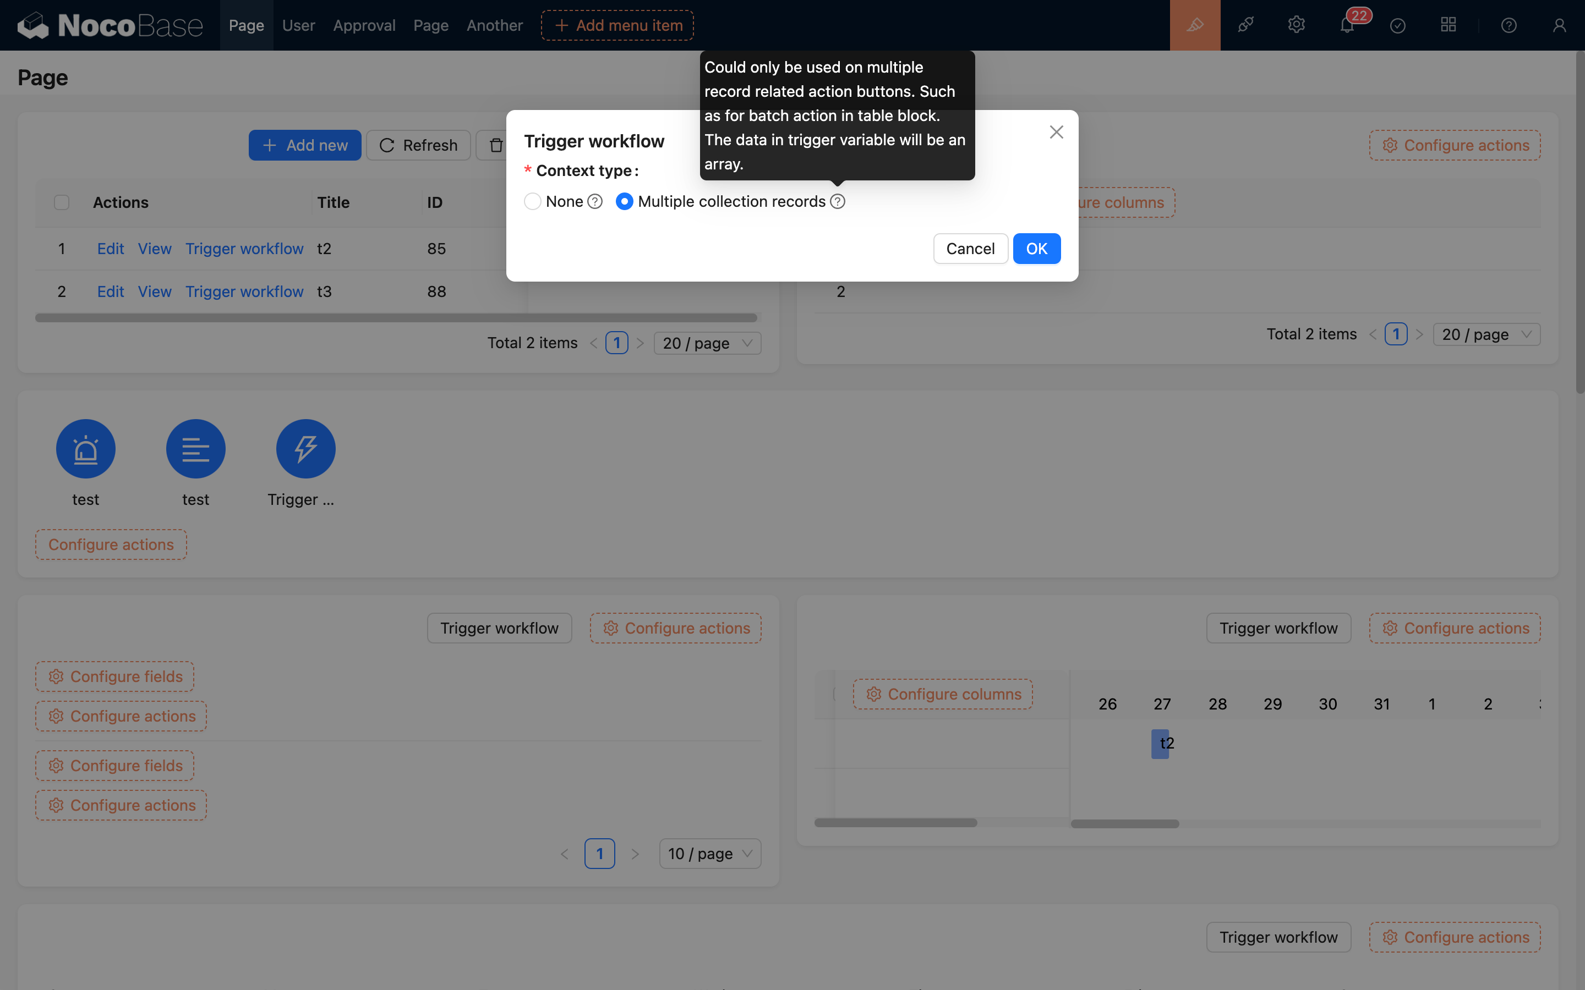Click the check-circle tasks icon
1585x990 pixels.
pyautogui.click(x=1398, y=25)
